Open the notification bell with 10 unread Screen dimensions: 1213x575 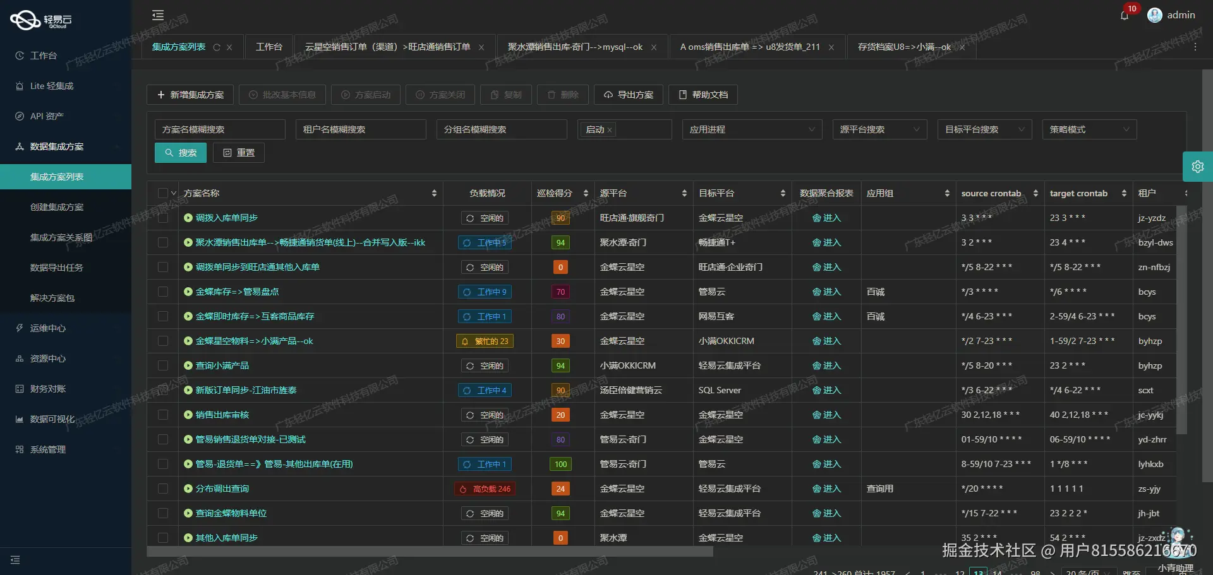pos(1125,16)
